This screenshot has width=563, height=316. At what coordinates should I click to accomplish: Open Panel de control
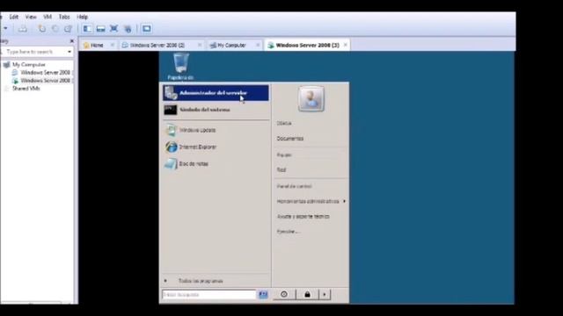[294, 186]
